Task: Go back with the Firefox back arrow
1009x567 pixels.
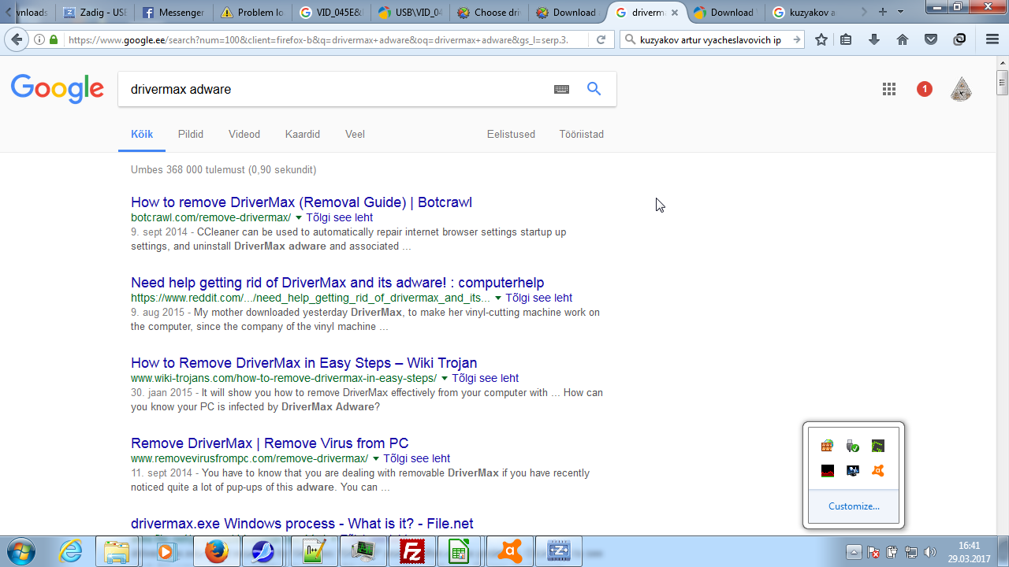Action: [17, 39]
